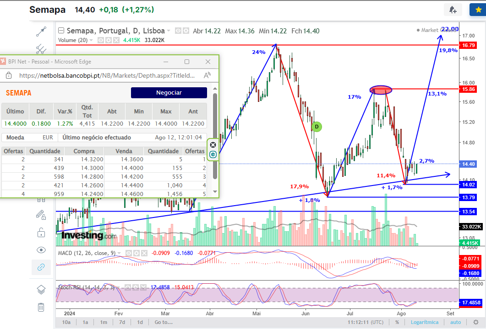Hide the MACD indicator eye icon
Screen dimensions: 486x329
129,253
